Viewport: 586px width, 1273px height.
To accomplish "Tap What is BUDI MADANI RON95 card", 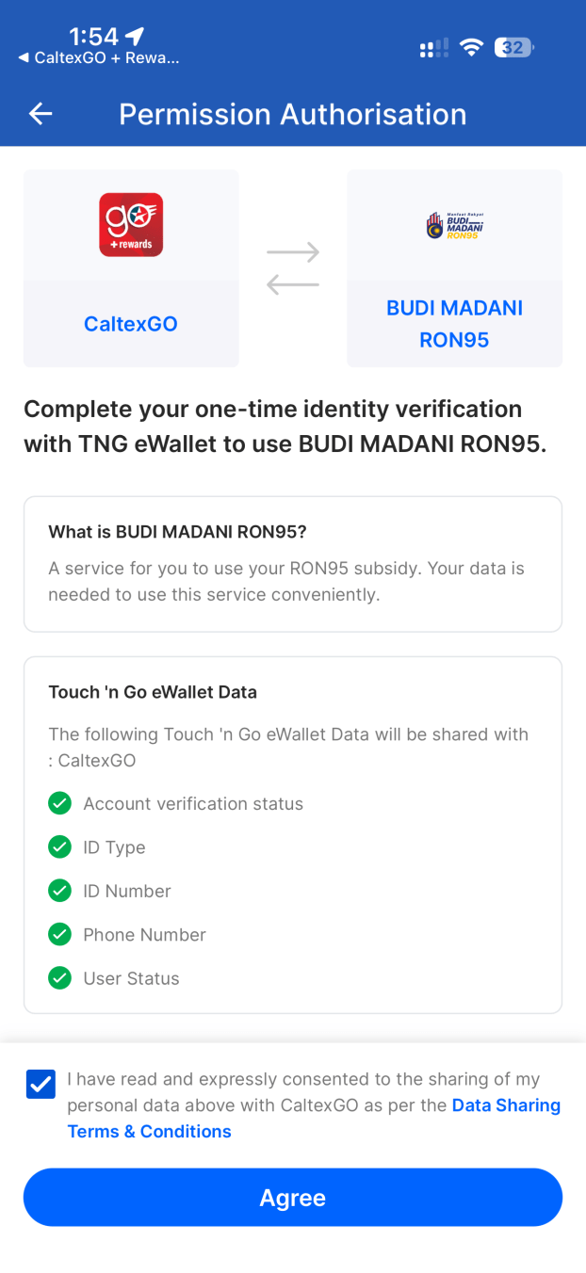I will coord(293,564).
